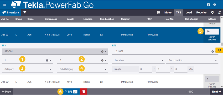Switch to the Move tab
The image size is (223, 95).
click(168, 13)
